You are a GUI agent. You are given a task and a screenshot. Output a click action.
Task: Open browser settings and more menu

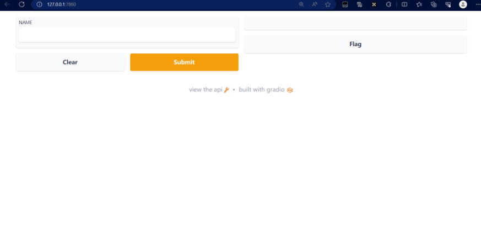pos(477,4)
